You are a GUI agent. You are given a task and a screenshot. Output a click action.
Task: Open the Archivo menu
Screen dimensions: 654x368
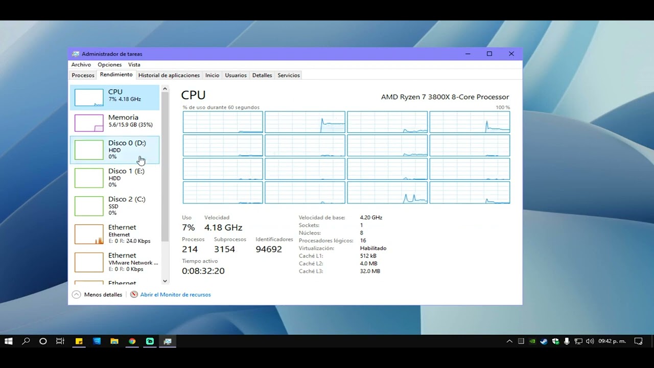[81, 64]
